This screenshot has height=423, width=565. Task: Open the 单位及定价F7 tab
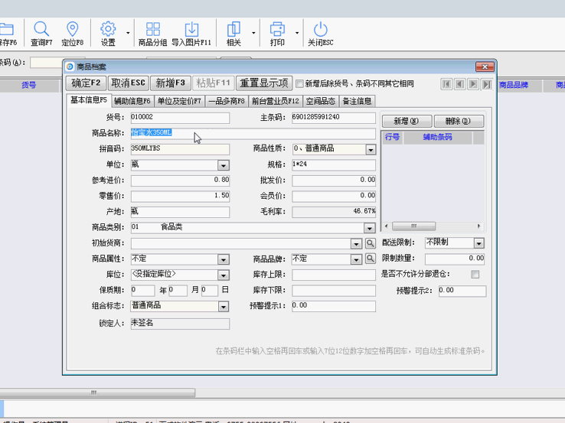(180, 101)
